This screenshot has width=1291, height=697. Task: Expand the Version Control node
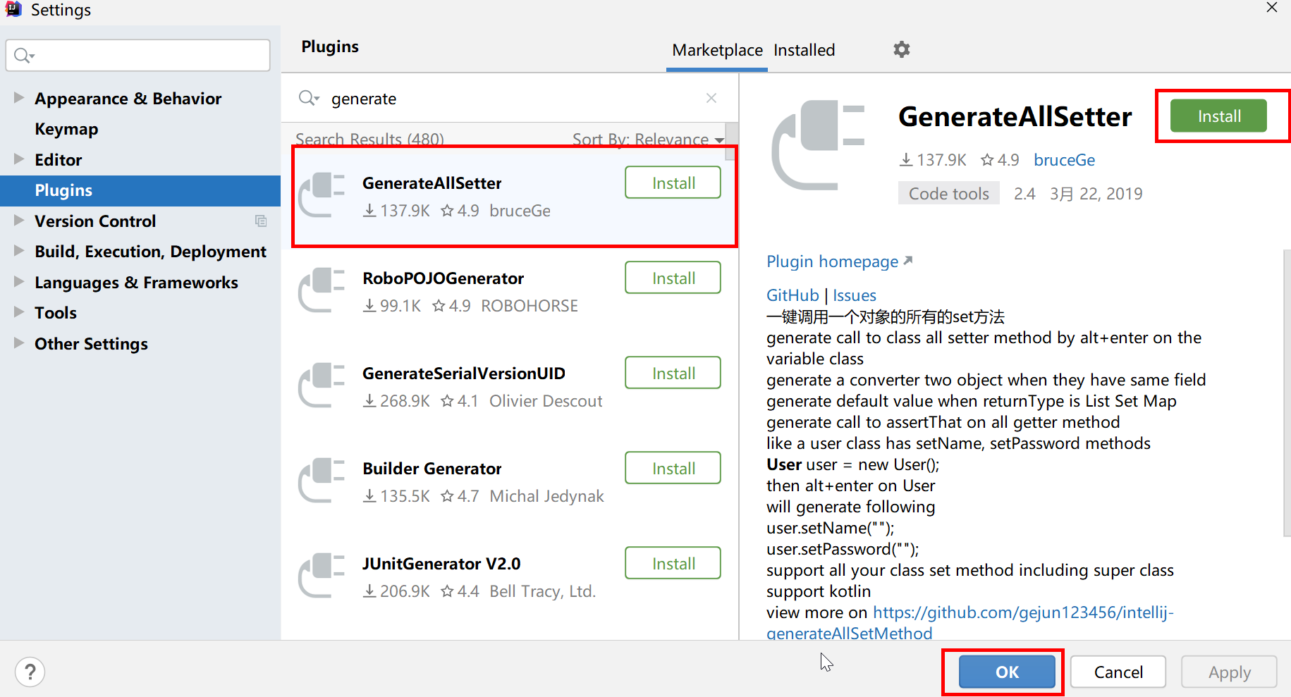(x=19, y=220)
